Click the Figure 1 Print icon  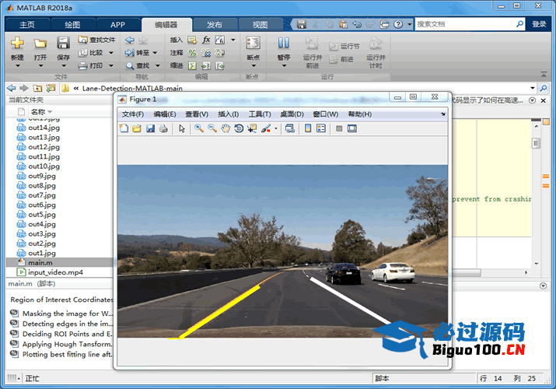point(163,128)
